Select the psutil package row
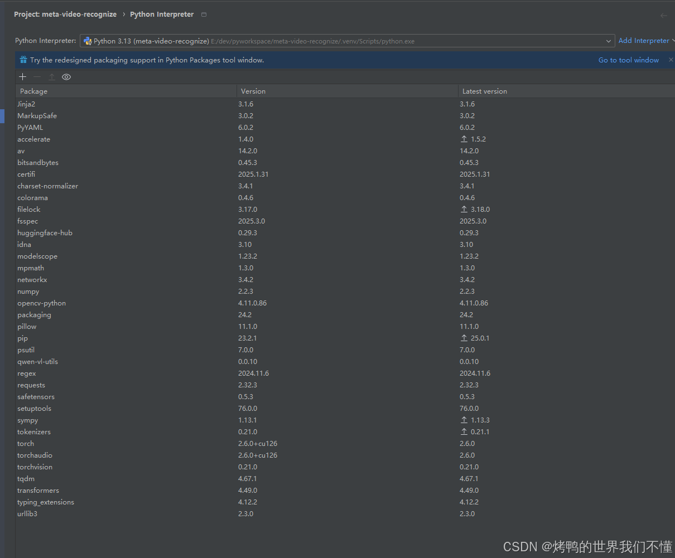Image resolution: width=675 pixels, height=558 pixels. click(345, 350)
